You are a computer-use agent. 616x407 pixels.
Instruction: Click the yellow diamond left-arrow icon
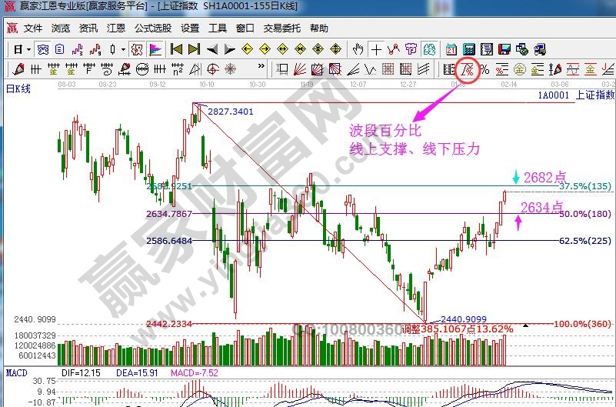[248, 49]
